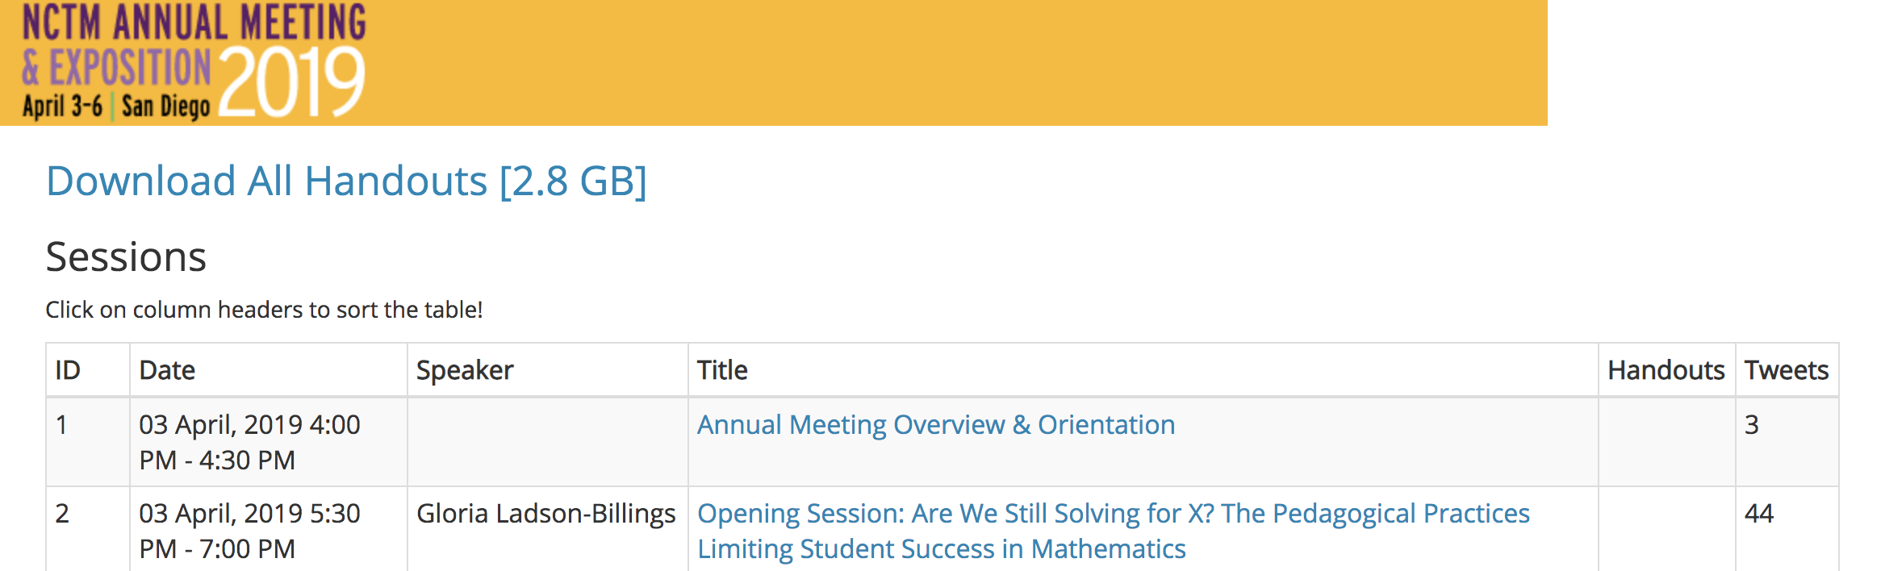Sort the table by ID column
Image resolution: width=1885 pixels, height=571 pixels.
(x=68, y=370)
